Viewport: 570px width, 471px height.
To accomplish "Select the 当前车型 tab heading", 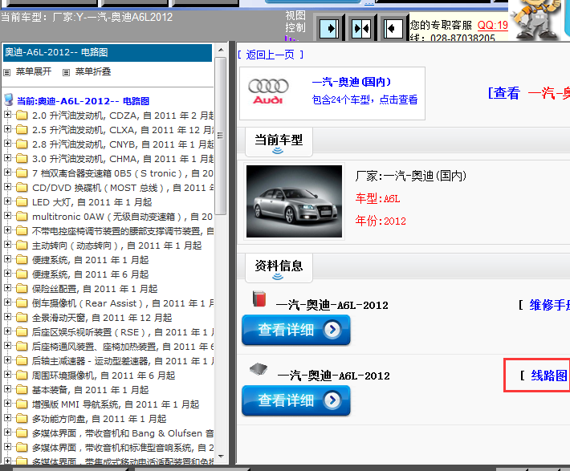I will pos(279,142).
